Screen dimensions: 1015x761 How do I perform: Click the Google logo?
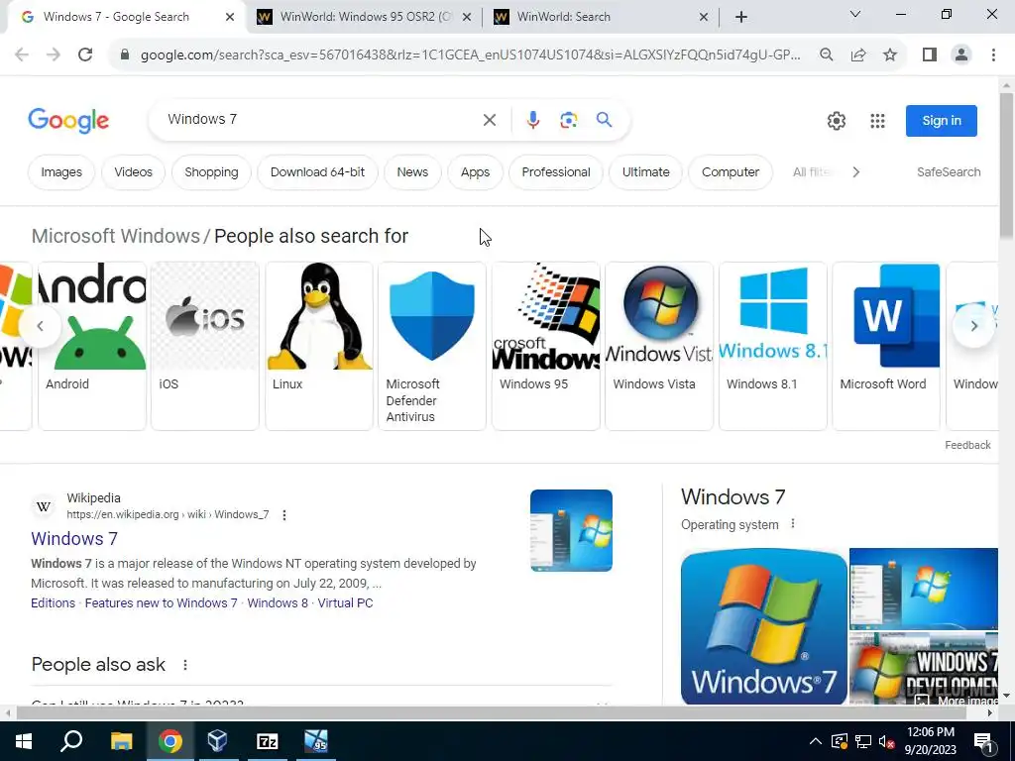coord(68,120)
